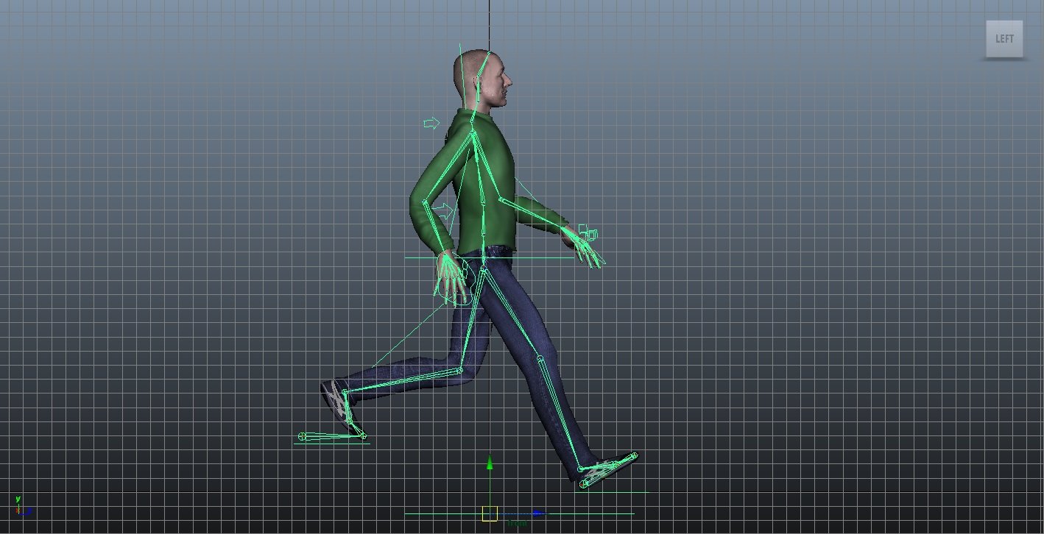Select the bent rear leg knee joint
The height and width of the screenshot is (534, 1044).
pyautogui.click(x=461, y=371)
